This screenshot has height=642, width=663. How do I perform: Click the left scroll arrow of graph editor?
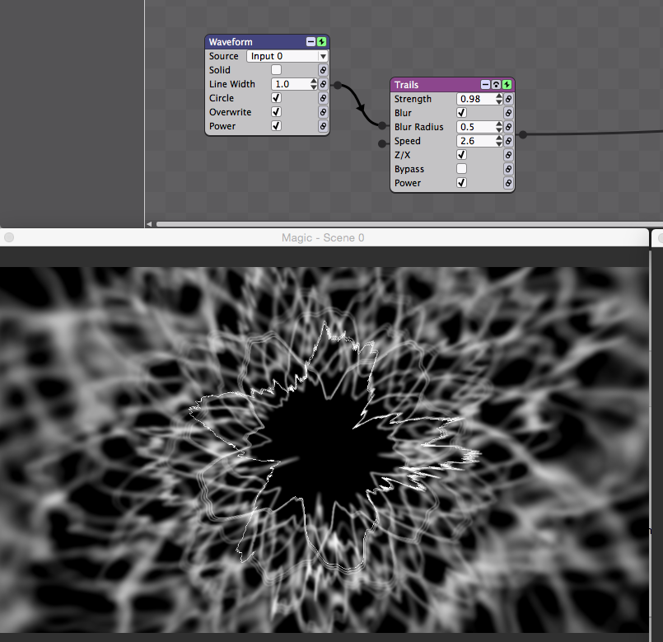pos(149,224)
